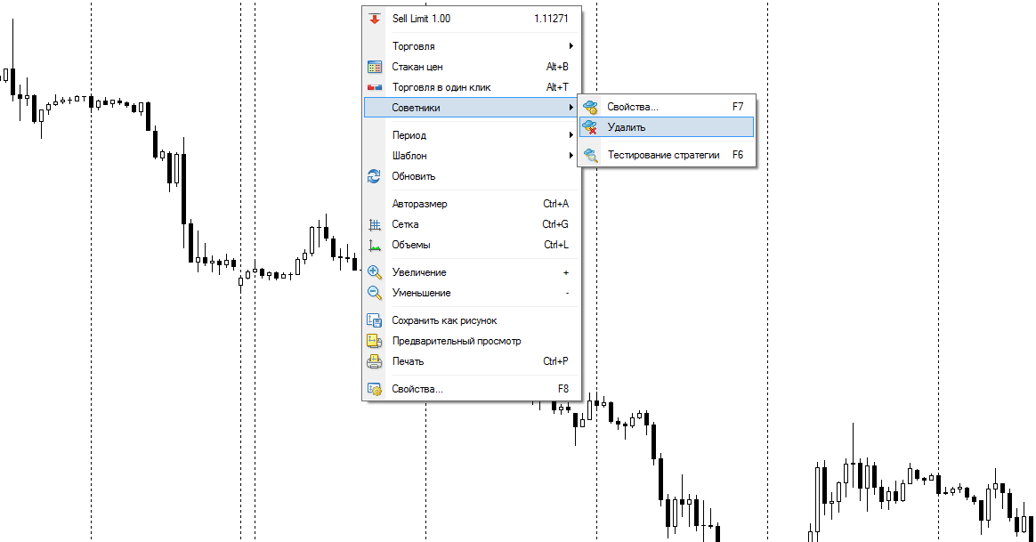
Task: Select the Советники menu entry
Action: click(416, 108)
